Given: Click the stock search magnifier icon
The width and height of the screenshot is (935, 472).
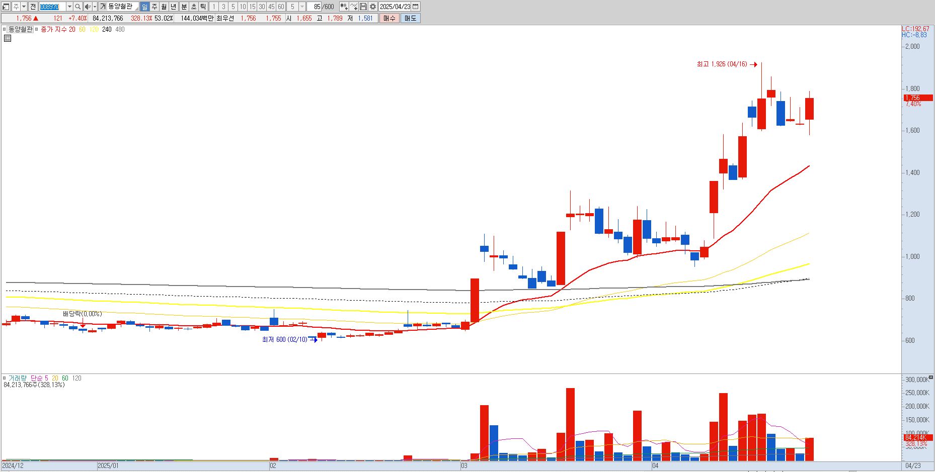Looking at the screenshot, I should [78, 7].
